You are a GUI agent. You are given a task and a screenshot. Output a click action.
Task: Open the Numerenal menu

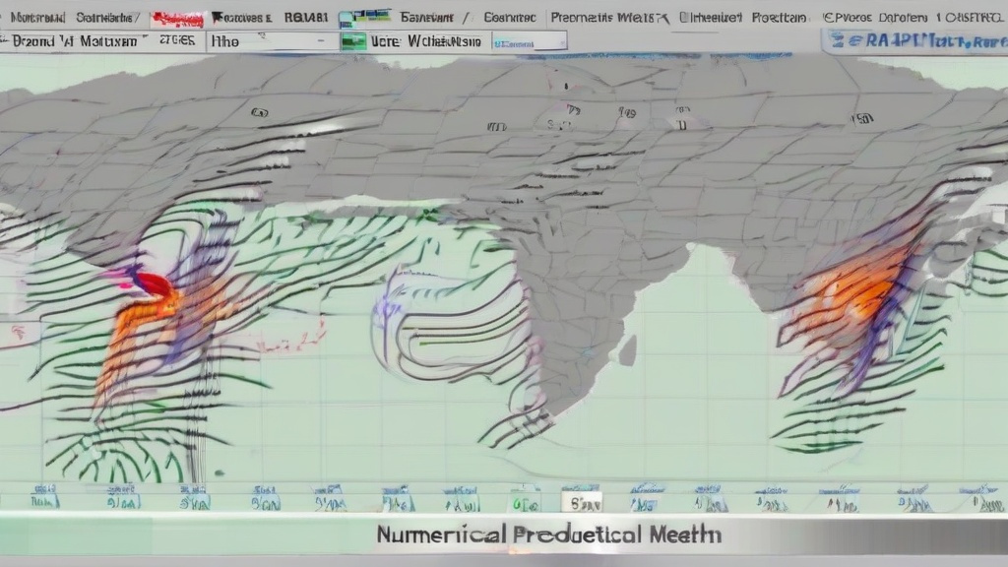(x=35, y=18)
